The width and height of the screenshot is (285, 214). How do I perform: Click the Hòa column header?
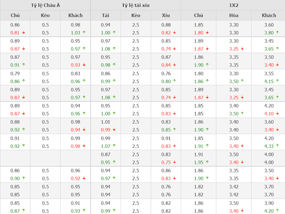(x=234, y=15)
